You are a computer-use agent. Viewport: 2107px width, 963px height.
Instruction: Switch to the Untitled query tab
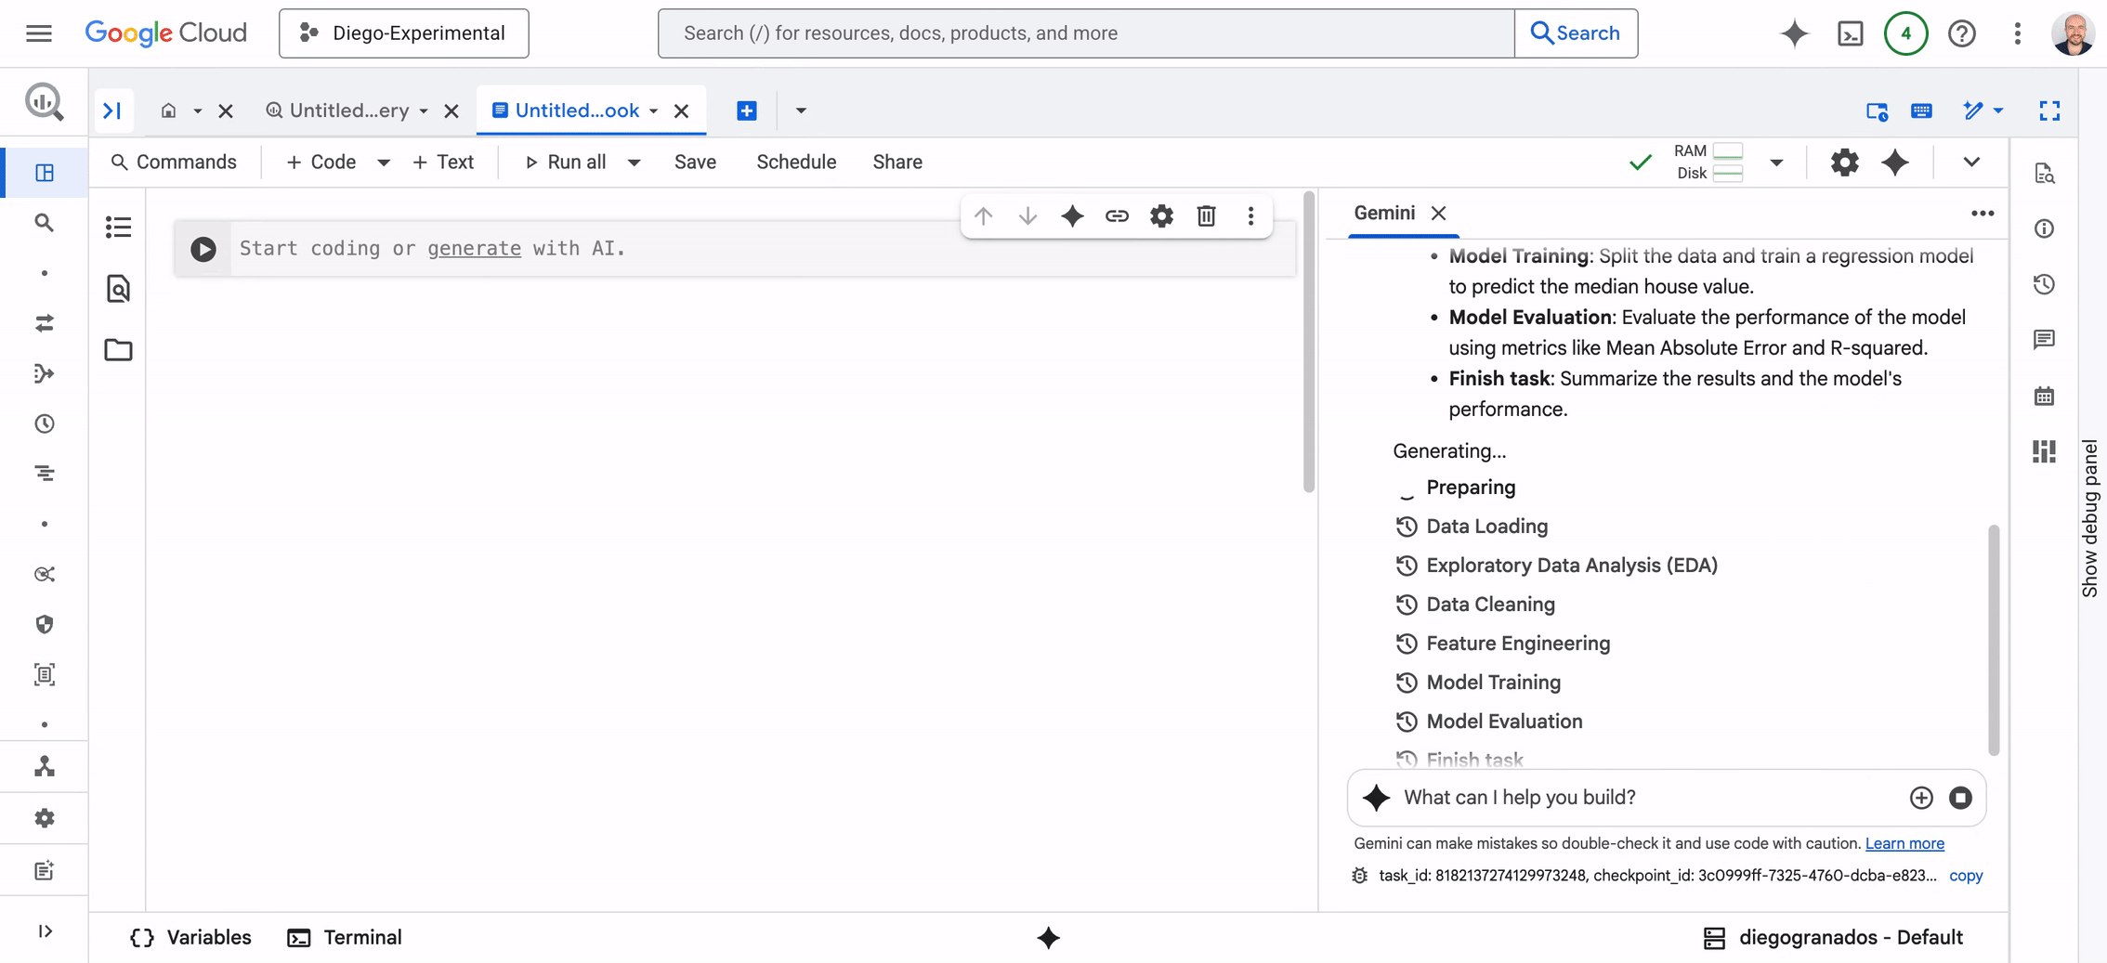348,111
